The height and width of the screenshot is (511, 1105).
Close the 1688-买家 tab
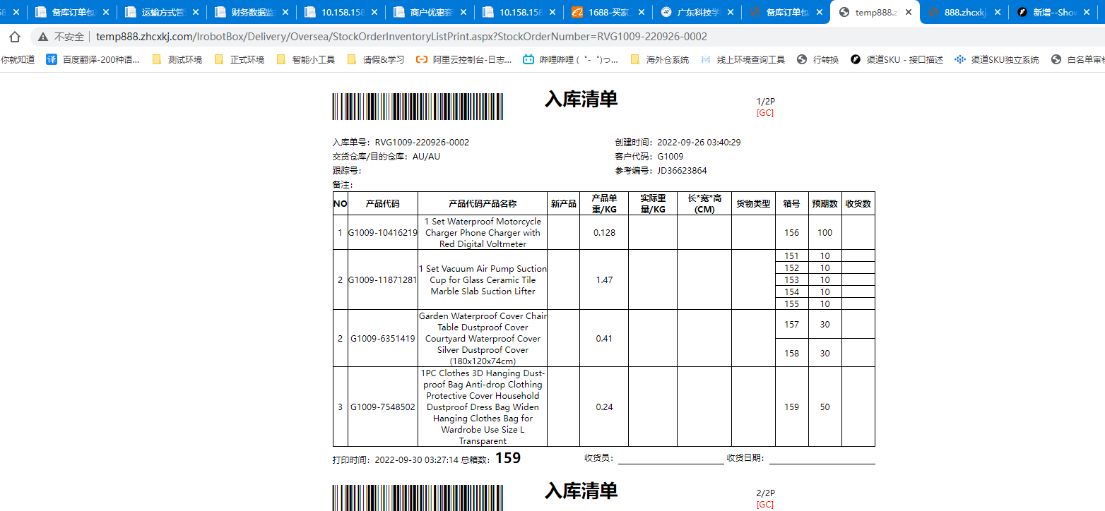click(643, 12)
